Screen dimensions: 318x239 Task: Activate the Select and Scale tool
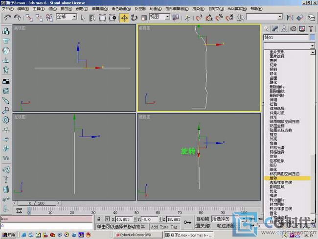point(144,18)
